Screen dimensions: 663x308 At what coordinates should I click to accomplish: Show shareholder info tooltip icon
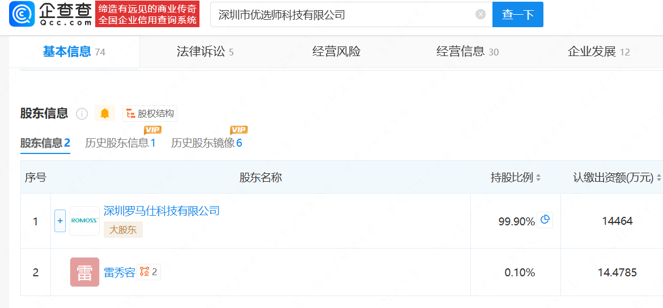click(82, 114)
